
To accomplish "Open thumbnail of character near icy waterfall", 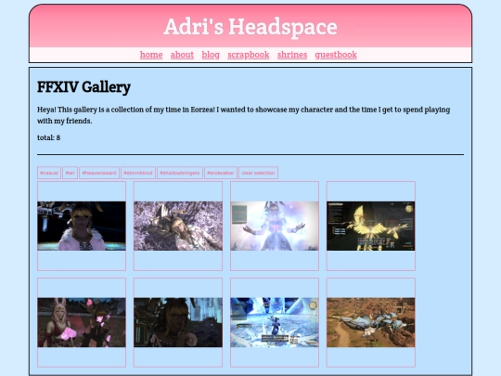I will click(x=178, y=322).
